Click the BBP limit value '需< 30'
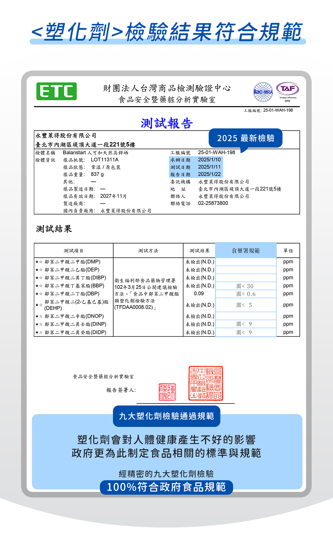The height and width of the screenshot is (535, 333). pyautogui.click(x=245, y=286)
